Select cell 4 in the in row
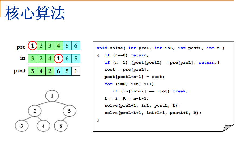246x143 pixels. click(50, 59)
